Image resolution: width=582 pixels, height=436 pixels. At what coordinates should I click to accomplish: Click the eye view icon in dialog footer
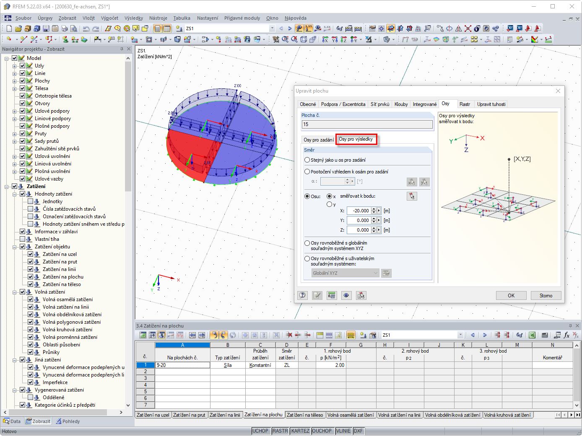(x=346, y=295)
